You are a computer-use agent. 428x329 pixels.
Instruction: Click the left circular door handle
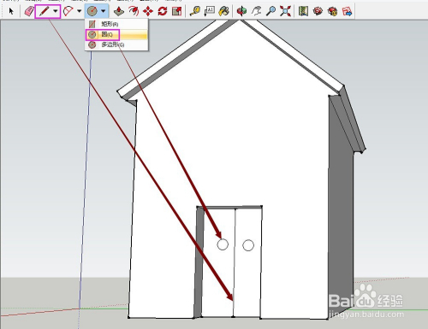(x=223, y=244)
